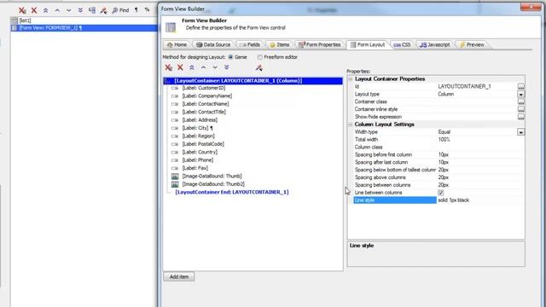This screenshot has width=546, height=307.
Task: Open the Javascript tab
Action: 434,45
